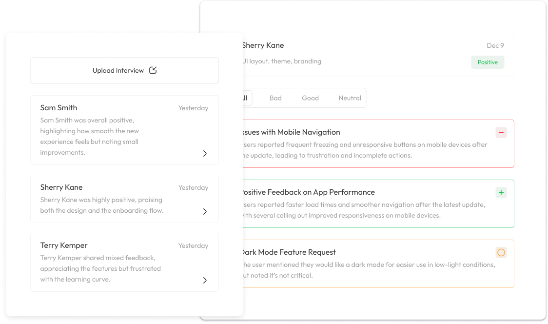Screen dimensions: 548x324
Task: Select Sam Smith's interview summary card
Action: (124, 130)
